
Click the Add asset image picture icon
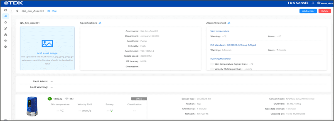(x=47, y=43)
